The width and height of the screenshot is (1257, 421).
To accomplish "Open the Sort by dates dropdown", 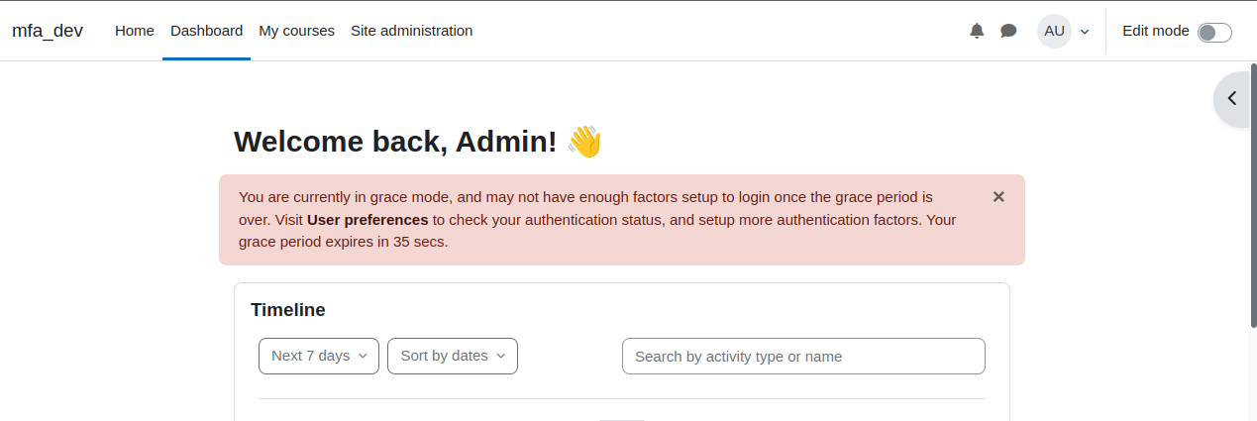I will pos(453,356).
